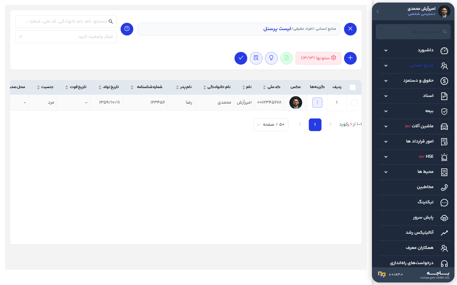The width and height of the screenshot is (457, 285).
Task: Open the بیمه sidebar menu item
Action: tap(414, 111)
